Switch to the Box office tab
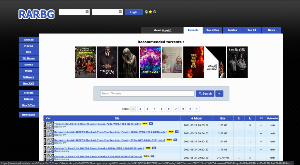Image resolution: width=300 pixels, height=165 pixels. pos(212,30)
